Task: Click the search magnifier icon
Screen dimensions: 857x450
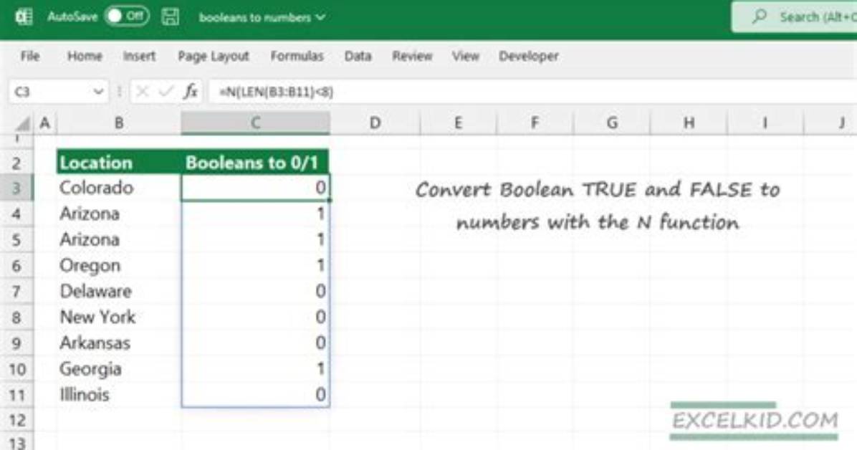Action: (759, 17)
